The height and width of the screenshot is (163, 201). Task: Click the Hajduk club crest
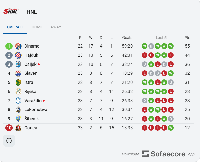coord(18,55)
